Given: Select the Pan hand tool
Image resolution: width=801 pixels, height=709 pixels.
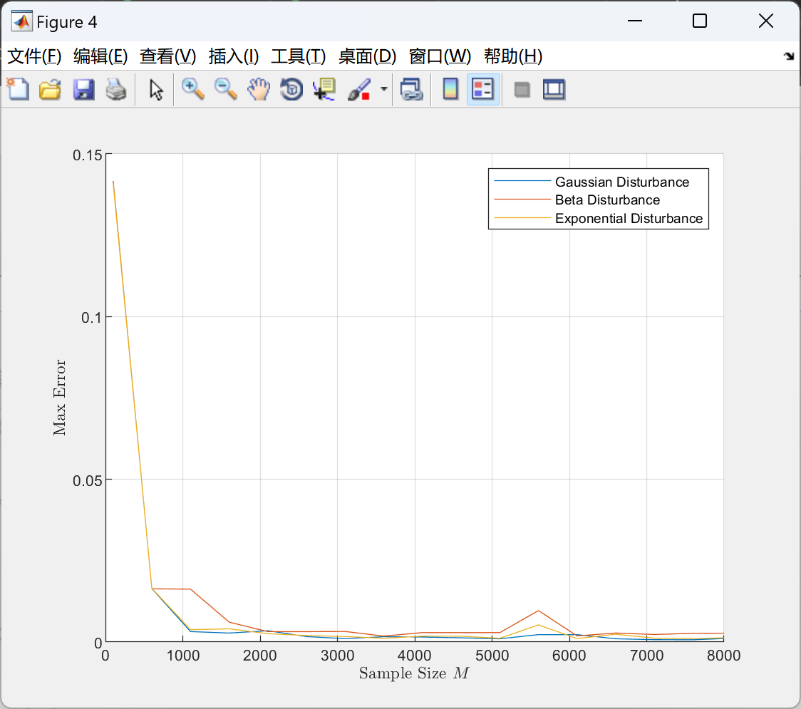Looking at the screenshot, I should tap(259, 89).
